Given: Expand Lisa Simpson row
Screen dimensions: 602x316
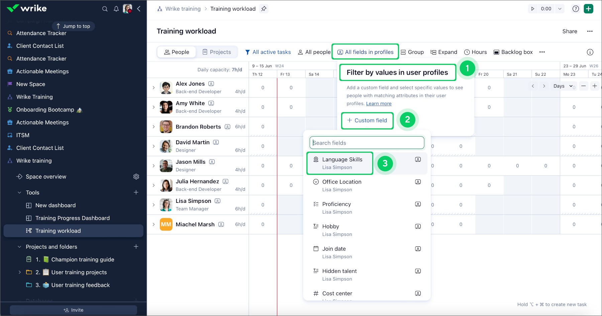Looking at the screenshot, I should pos(154,205).
